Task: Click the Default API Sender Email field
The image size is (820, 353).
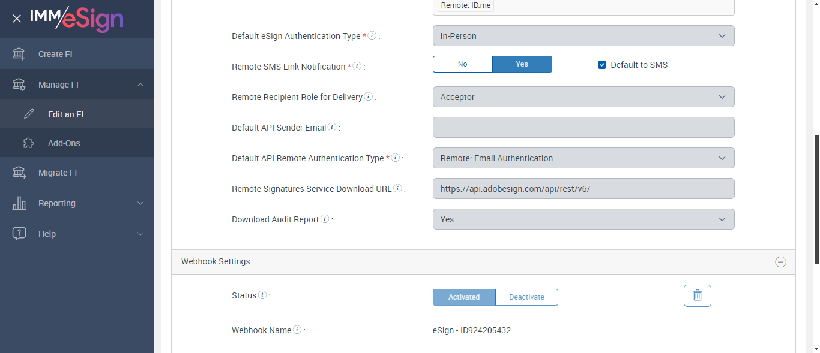Action: 583,128
